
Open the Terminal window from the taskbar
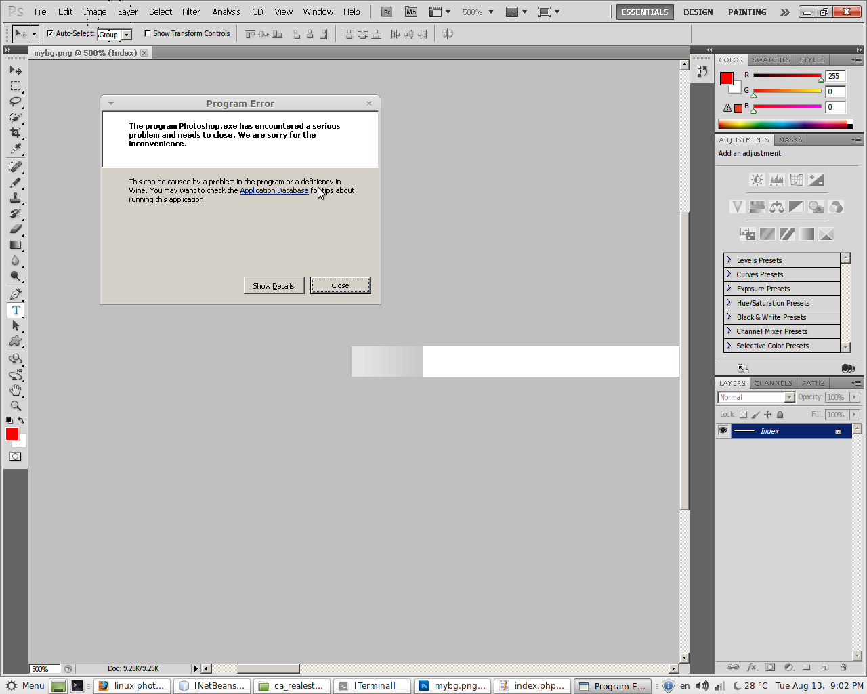click(373, 686)
